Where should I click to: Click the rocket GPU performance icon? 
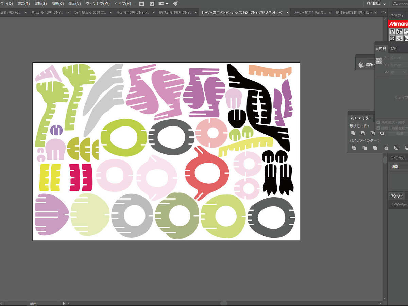coord(175,4)
